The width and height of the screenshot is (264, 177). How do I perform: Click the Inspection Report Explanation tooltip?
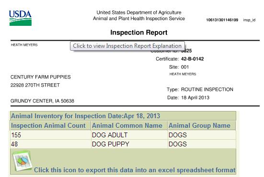click(127, 46)
